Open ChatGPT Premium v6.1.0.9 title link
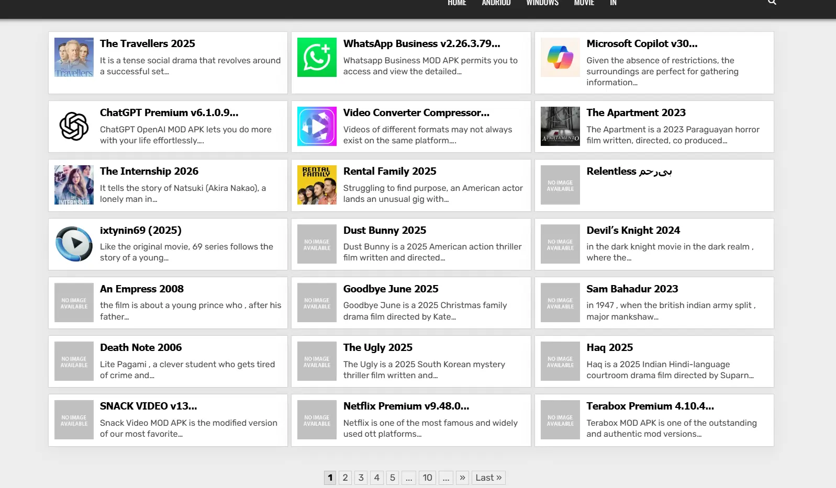 pyautogui.click(x=169, y=112)
